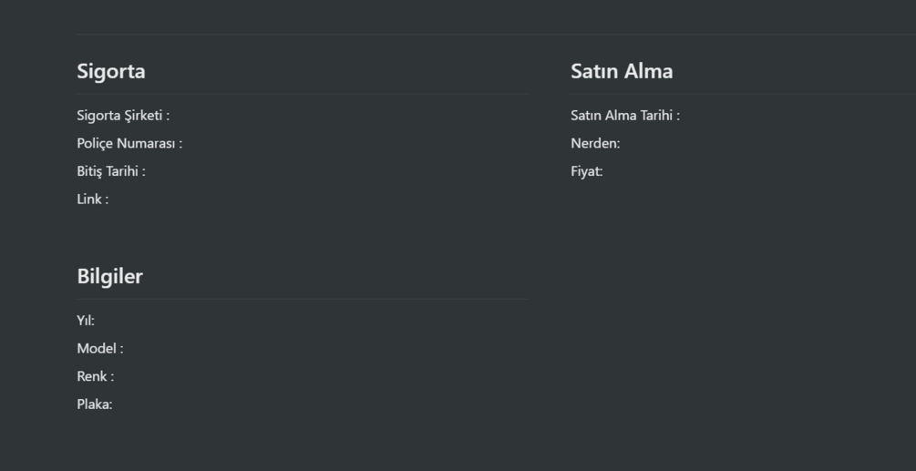This screenshot has width=916, height=471.
Task: Click the Poliçe Numarası label
Action: click(x=129, y=143)
